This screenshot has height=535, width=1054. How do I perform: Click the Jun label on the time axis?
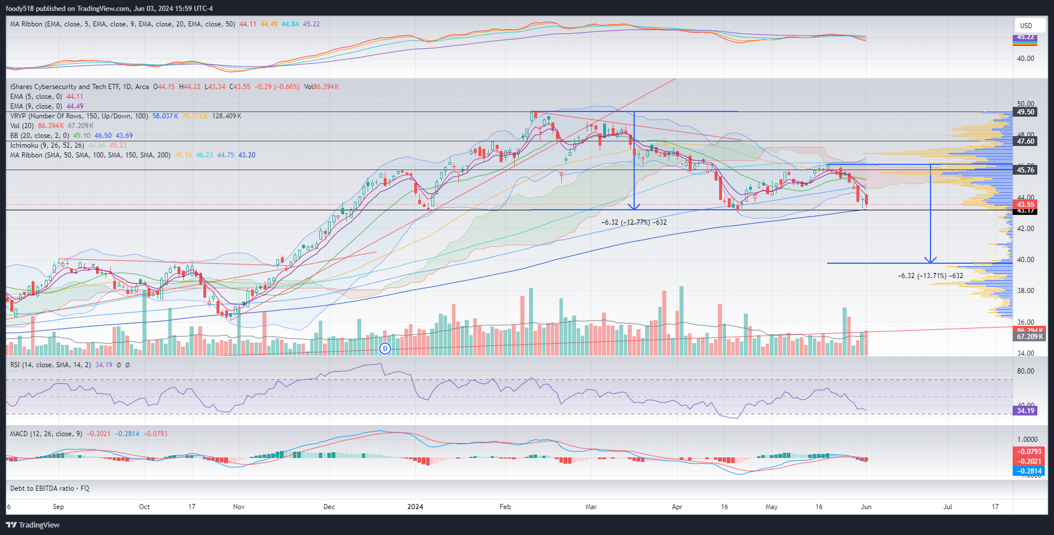[x=866, y=507]
